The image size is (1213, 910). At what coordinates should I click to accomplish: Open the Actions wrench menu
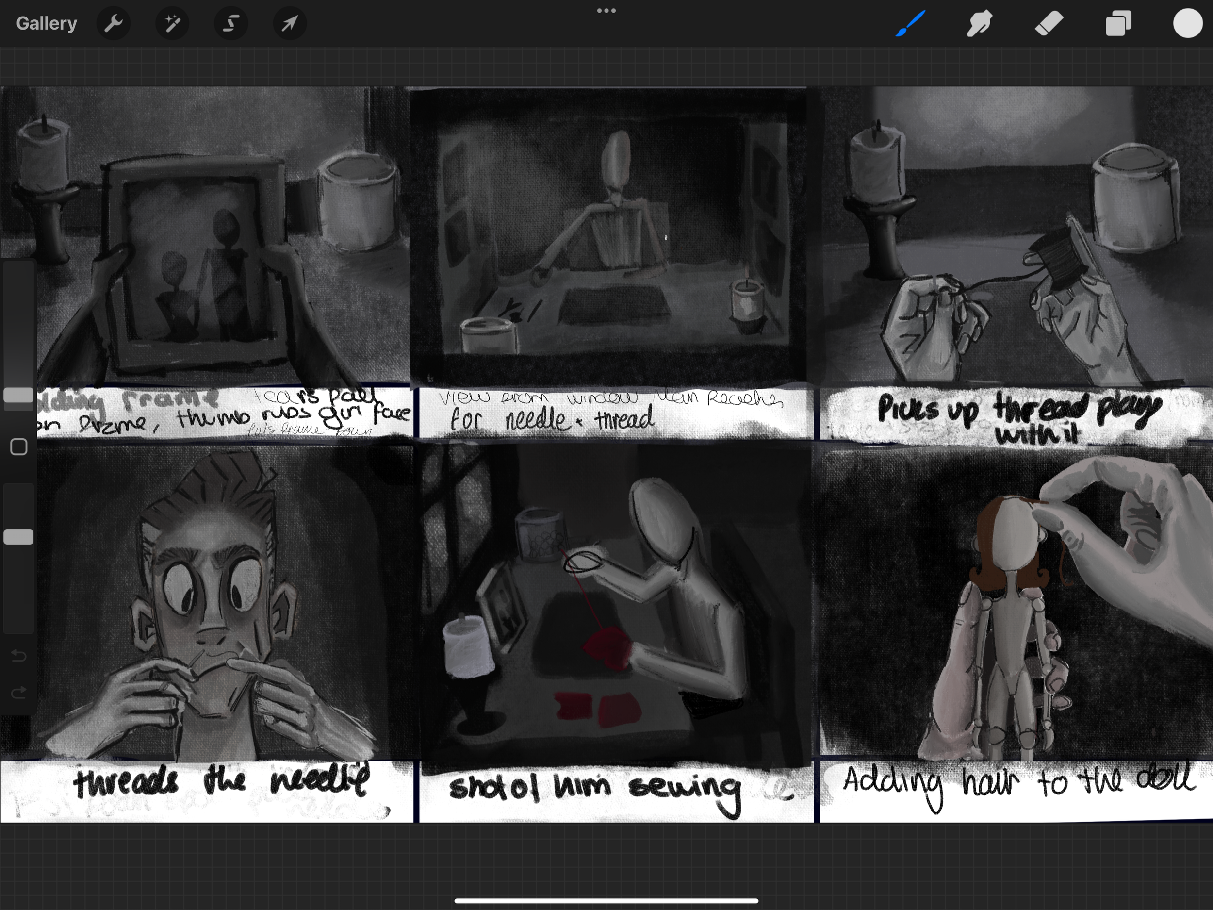tap(114, 24)
